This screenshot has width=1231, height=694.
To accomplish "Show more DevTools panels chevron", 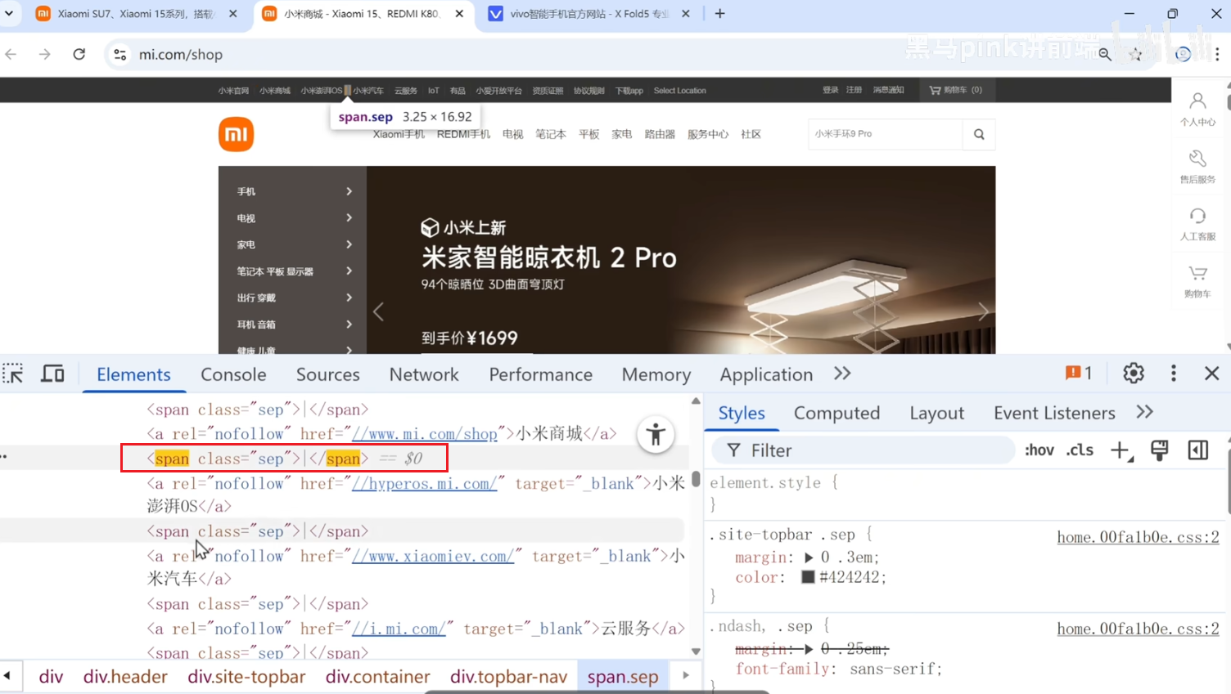I will click(x=842, y=374).
